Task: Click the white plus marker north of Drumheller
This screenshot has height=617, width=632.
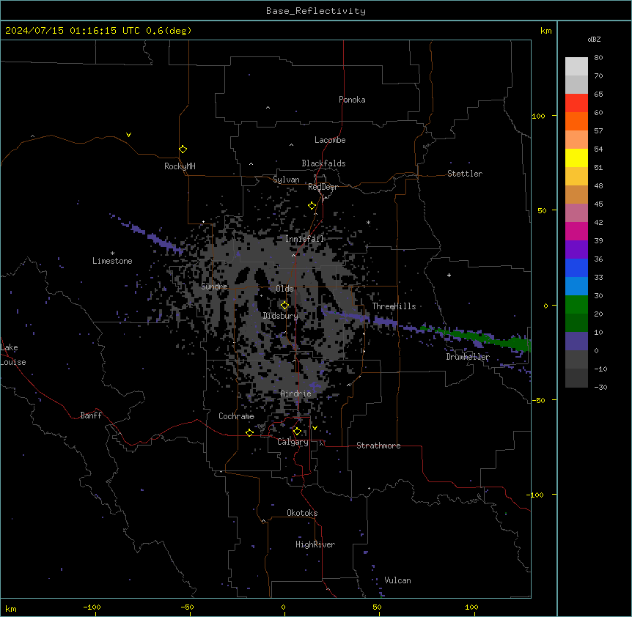Action: [449, 275]
